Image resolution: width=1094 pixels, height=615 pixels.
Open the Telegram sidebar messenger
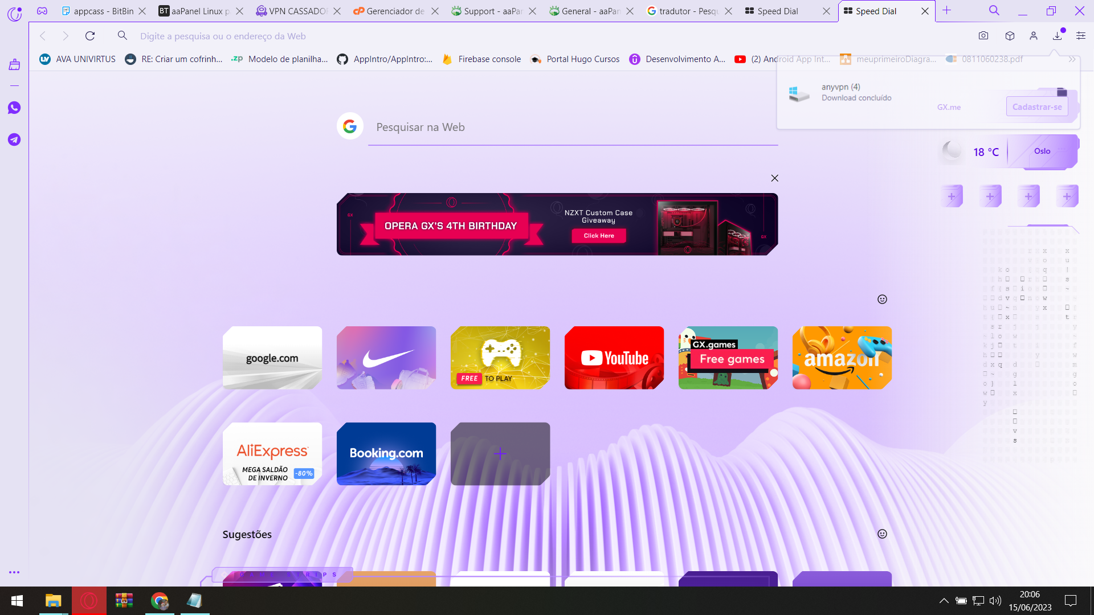14,140
